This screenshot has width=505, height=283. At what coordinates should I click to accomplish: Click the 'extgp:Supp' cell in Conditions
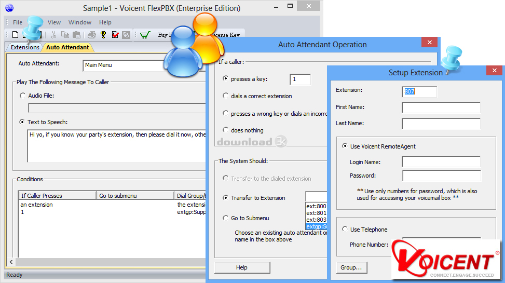point(192,212)
